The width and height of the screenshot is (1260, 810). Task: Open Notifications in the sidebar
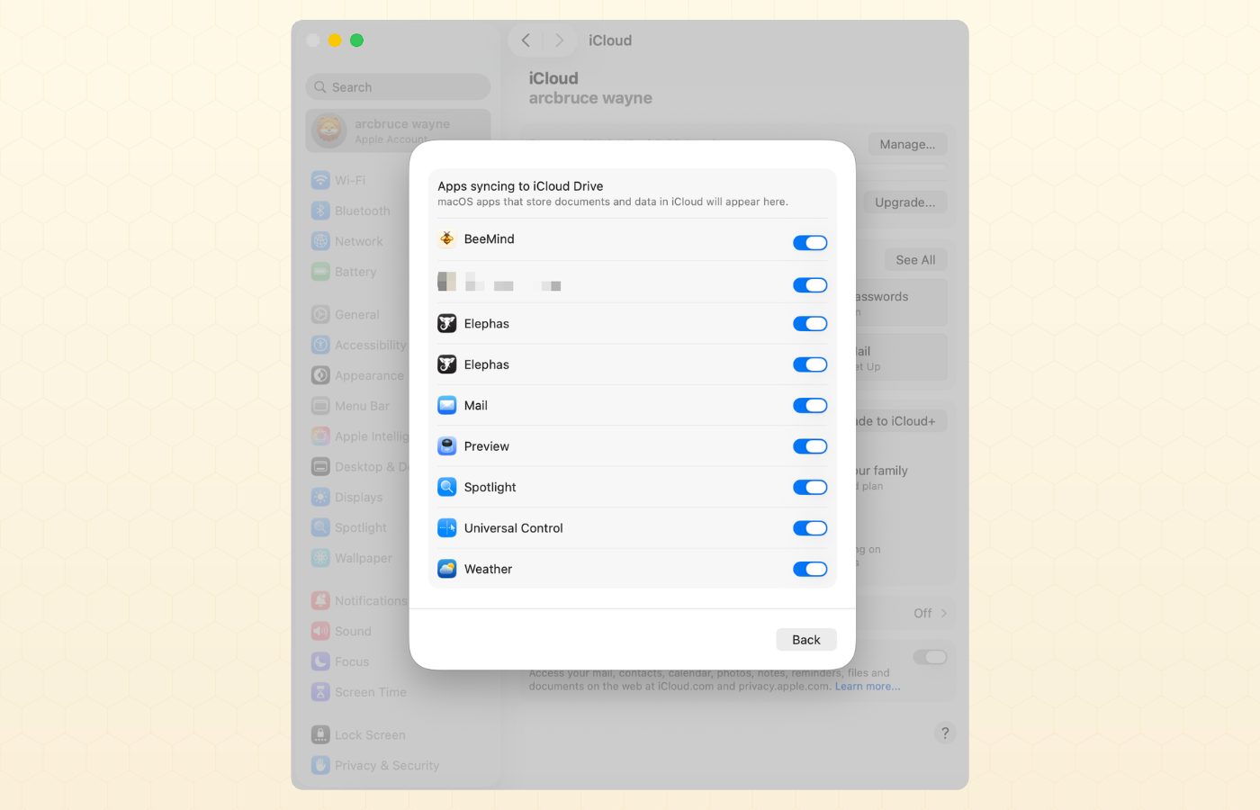point(398,600)
